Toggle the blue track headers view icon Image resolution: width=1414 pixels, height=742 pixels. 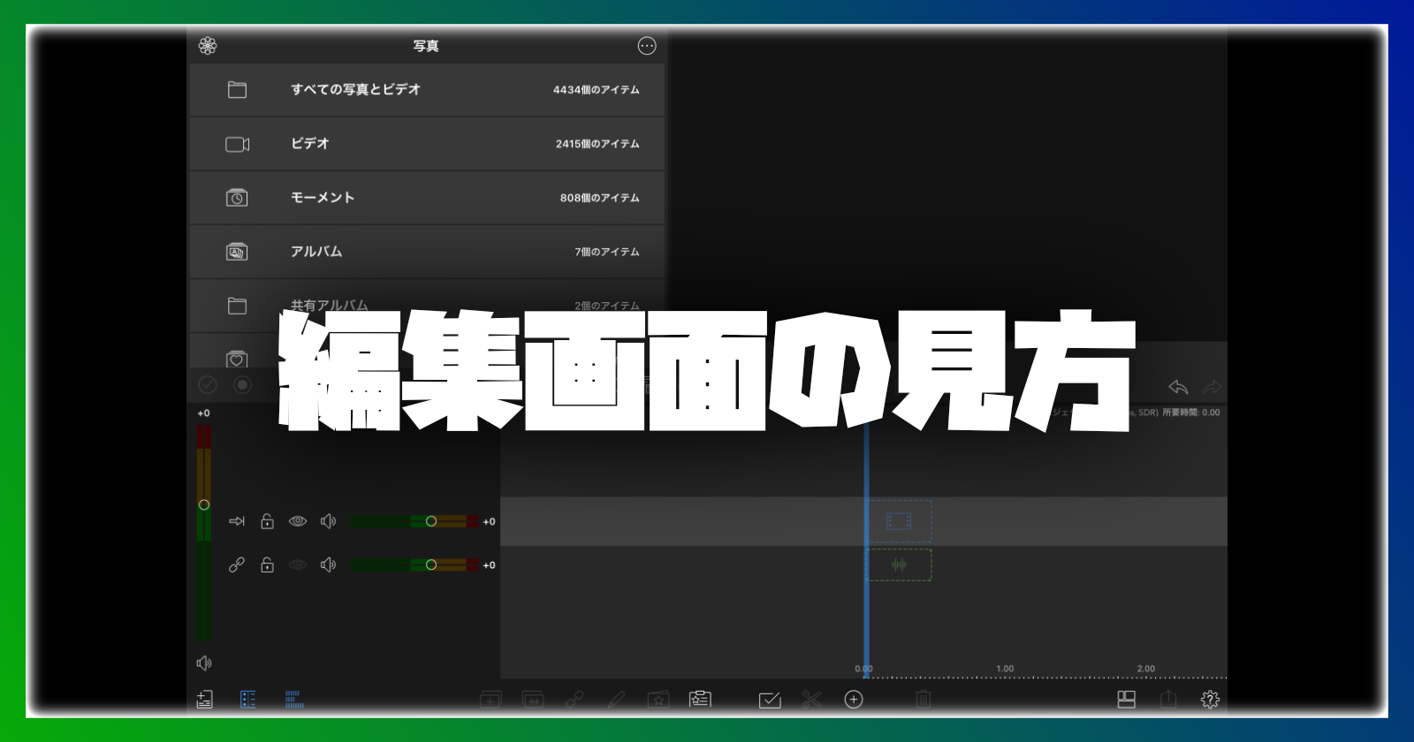(248, 700)
